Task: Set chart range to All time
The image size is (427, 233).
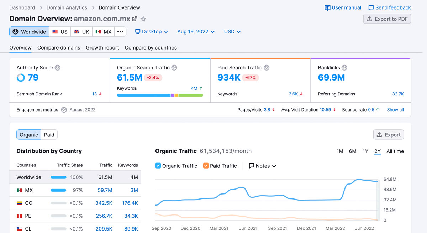Action: (x=395, y=151)
